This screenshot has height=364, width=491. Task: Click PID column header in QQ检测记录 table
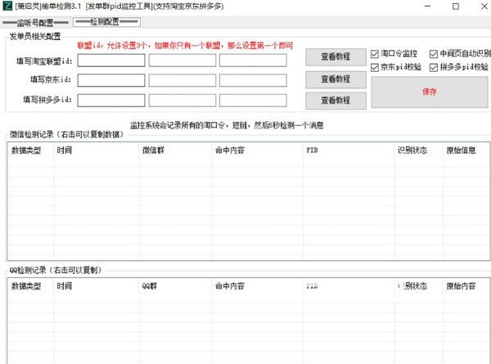click(x=349, y=286)
